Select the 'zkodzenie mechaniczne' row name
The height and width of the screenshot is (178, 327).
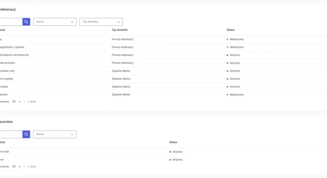click(14, 55)
